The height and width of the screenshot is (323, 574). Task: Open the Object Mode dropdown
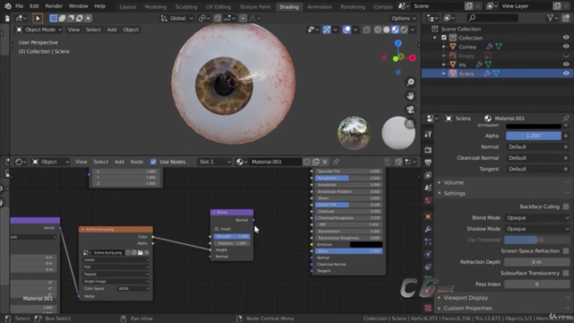(x=39, y=30)
